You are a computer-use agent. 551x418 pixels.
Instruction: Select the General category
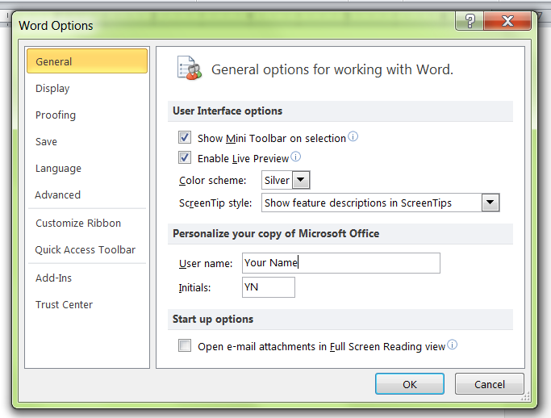click(x=87, y=61)
